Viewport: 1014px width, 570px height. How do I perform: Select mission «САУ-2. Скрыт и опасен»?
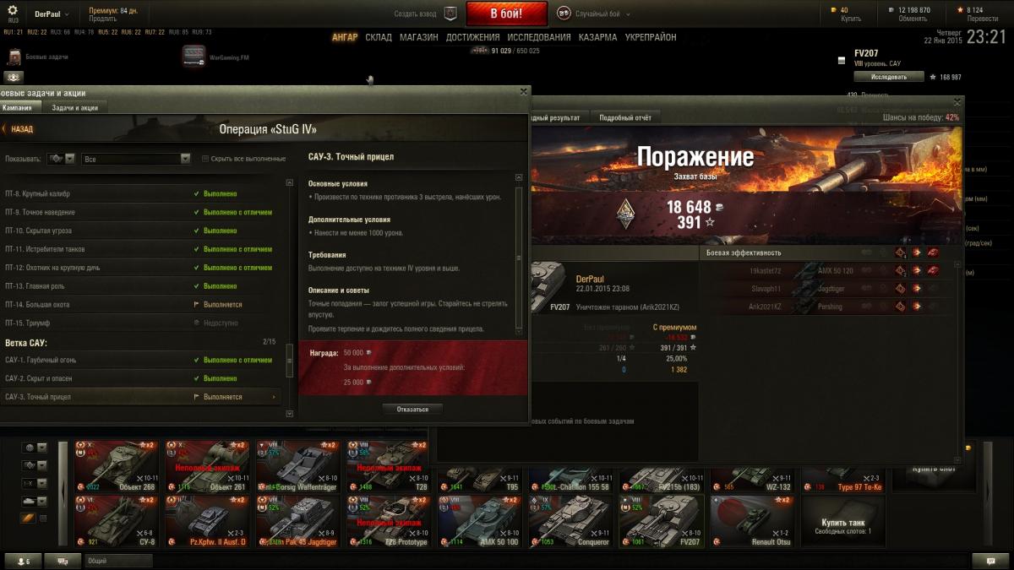140,378
